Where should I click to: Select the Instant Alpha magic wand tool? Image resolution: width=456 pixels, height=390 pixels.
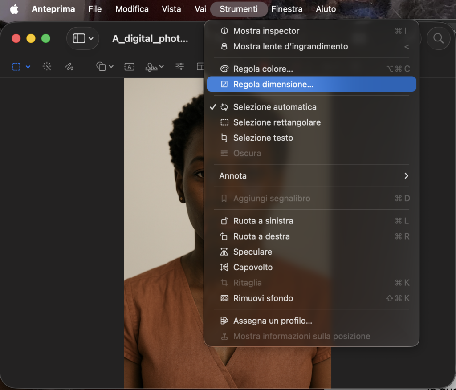(x=47, y=67)
